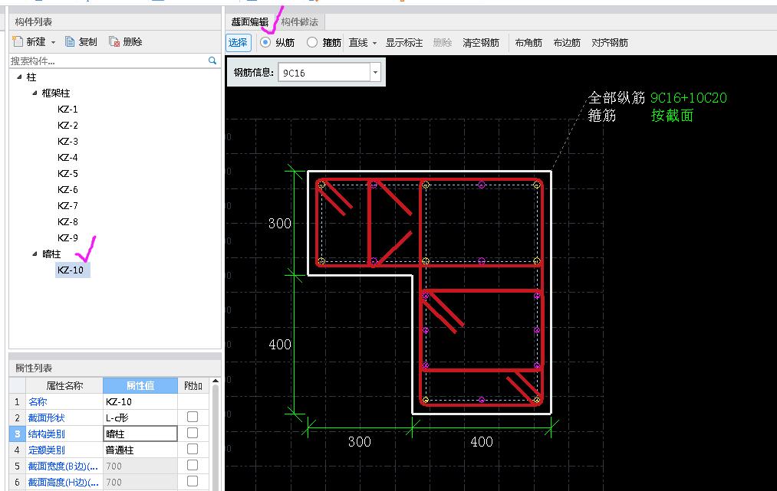
Task: Click the 300 vertical dimension label
Action: pos(279,223)
